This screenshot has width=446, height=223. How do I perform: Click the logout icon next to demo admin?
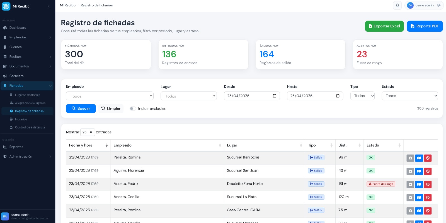tap(439, 5)
